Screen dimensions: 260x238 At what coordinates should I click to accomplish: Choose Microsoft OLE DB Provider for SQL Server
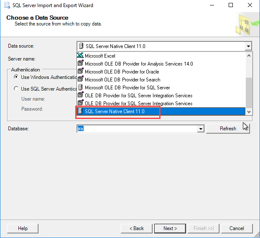tap(161, 87)
